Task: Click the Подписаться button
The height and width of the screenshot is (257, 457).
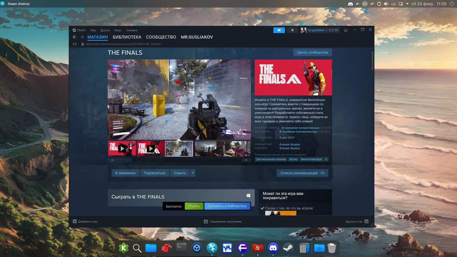Action: point(154,173)
